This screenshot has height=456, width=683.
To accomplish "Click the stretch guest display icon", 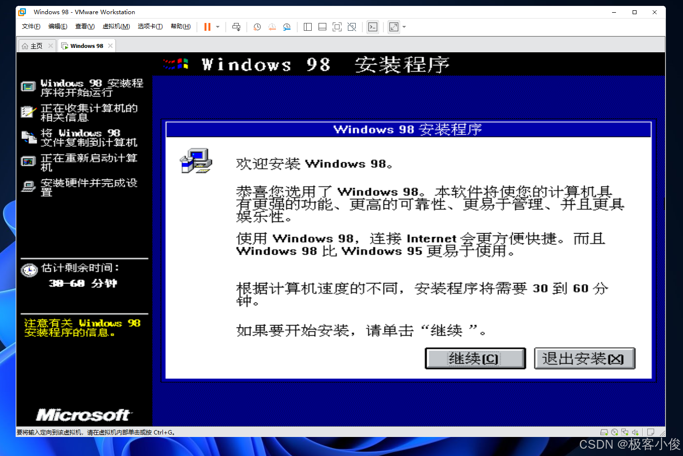I will pos(394,27).
